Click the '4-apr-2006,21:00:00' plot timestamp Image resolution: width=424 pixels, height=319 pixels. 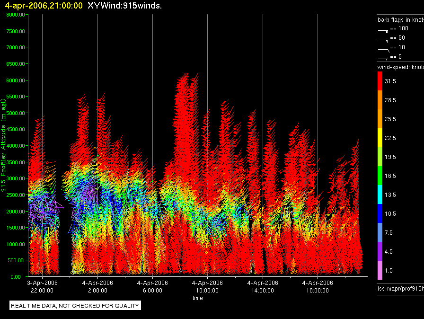(44, 5)
